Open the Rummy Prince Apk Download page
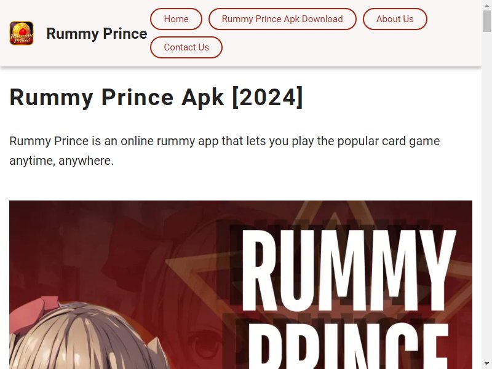Viewport: 492px width, 369px height. 282,19
